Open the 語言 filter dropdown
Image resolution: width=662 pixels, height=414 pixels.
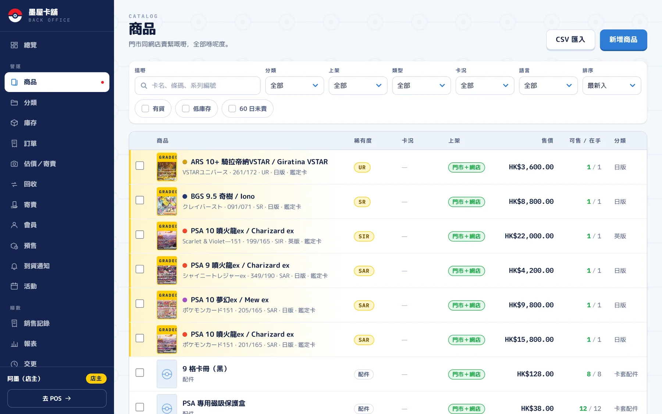point(548,85)
